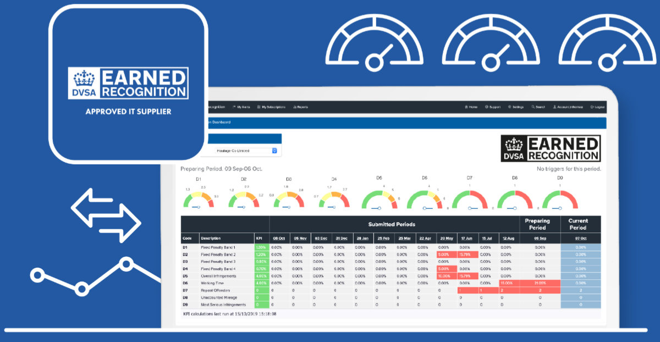Click the Approved IT Supplier badge
Screen dimensions: 660x342
click(128, 88)
